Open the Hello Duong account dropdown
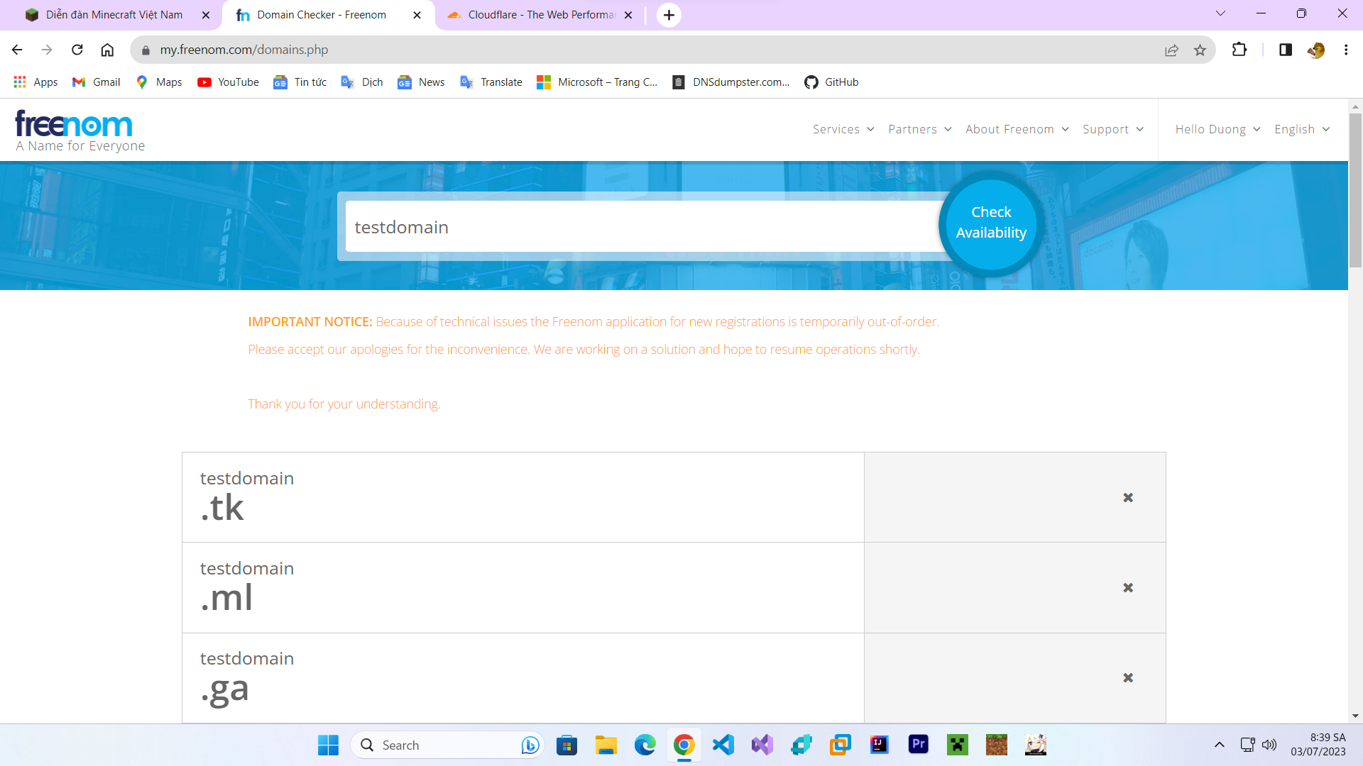 coord(1217,129)
